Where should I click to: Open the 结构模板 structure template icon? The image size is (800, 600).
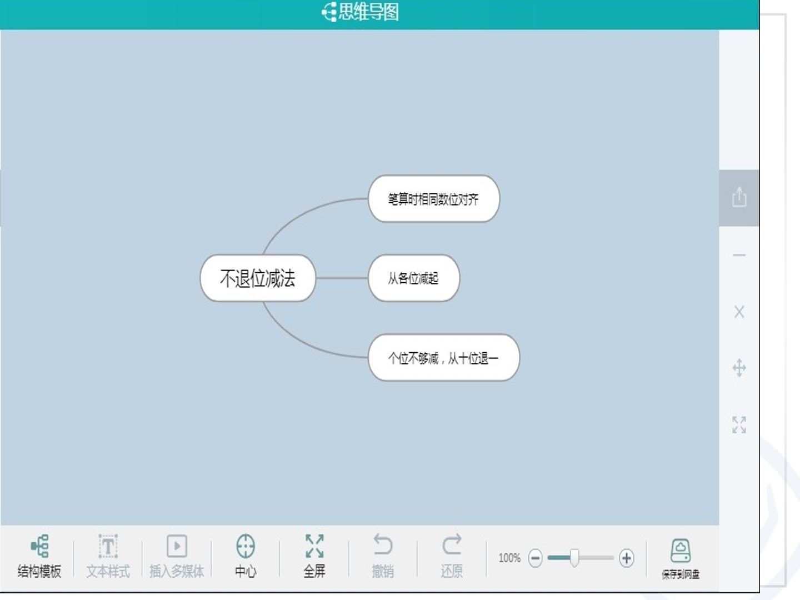[39, 546]
